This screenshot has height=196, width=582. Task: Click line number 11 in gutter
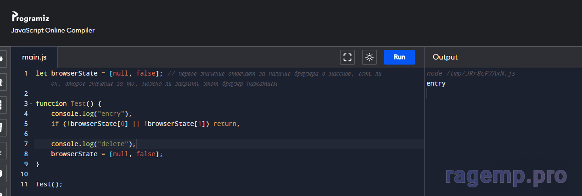pyautogui.click(x=25, y=184)
